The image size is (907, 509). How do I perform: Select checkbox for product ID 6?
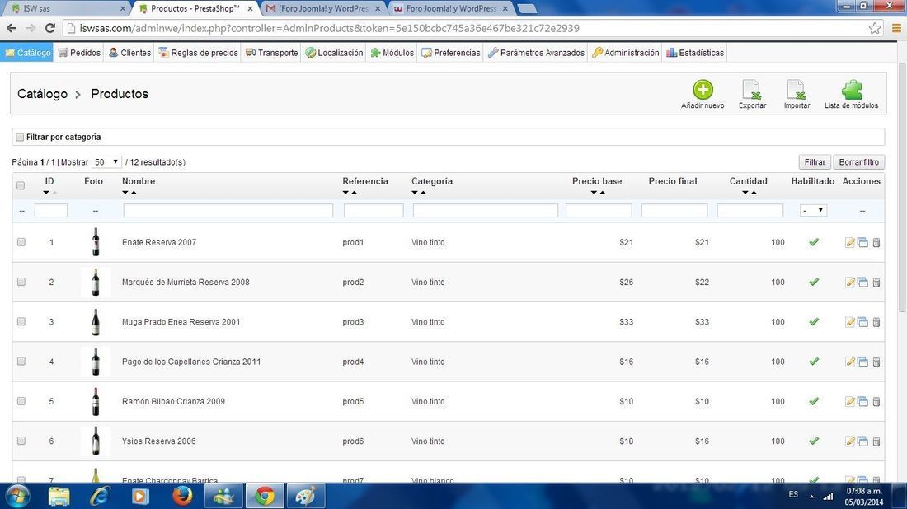(x=21, y=441)
